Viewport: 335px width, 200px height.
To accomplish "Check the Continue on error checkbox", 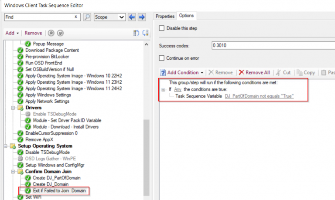I will pyautogui.click(x=162, y=58).
